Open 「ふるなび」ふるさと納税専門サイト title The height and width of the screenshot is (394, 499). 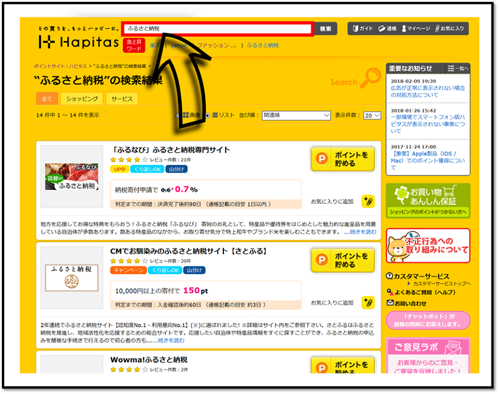pyautogui.click(x=172, y=150)
